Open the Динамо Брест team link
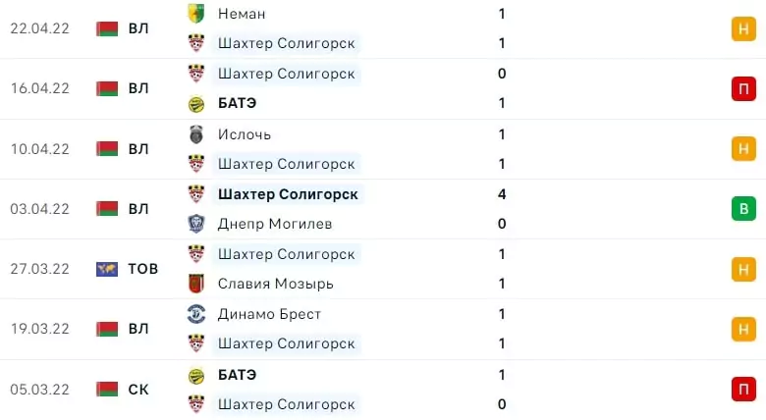 point(269,314)
